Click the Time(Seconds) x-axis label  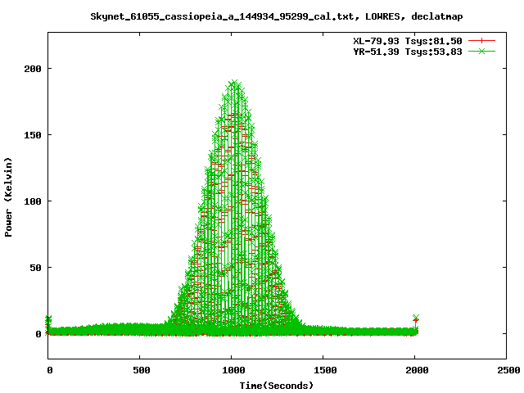pos(277,385)
